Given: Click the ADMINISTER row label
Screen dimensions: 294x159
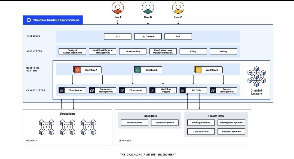Looking at the screenshot, I should [x=34, y=51].
